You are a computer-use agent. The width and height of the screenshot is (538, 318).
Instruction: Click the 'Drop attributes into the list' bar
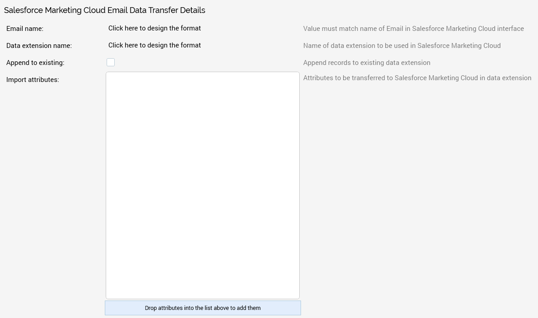click(x=202, y=308)
